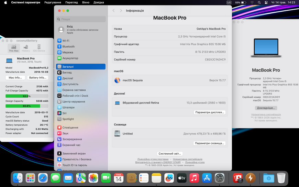Open Ліцензійна угода програми link
This screenshot has height=187, width=299.
[x=153, y=159]
